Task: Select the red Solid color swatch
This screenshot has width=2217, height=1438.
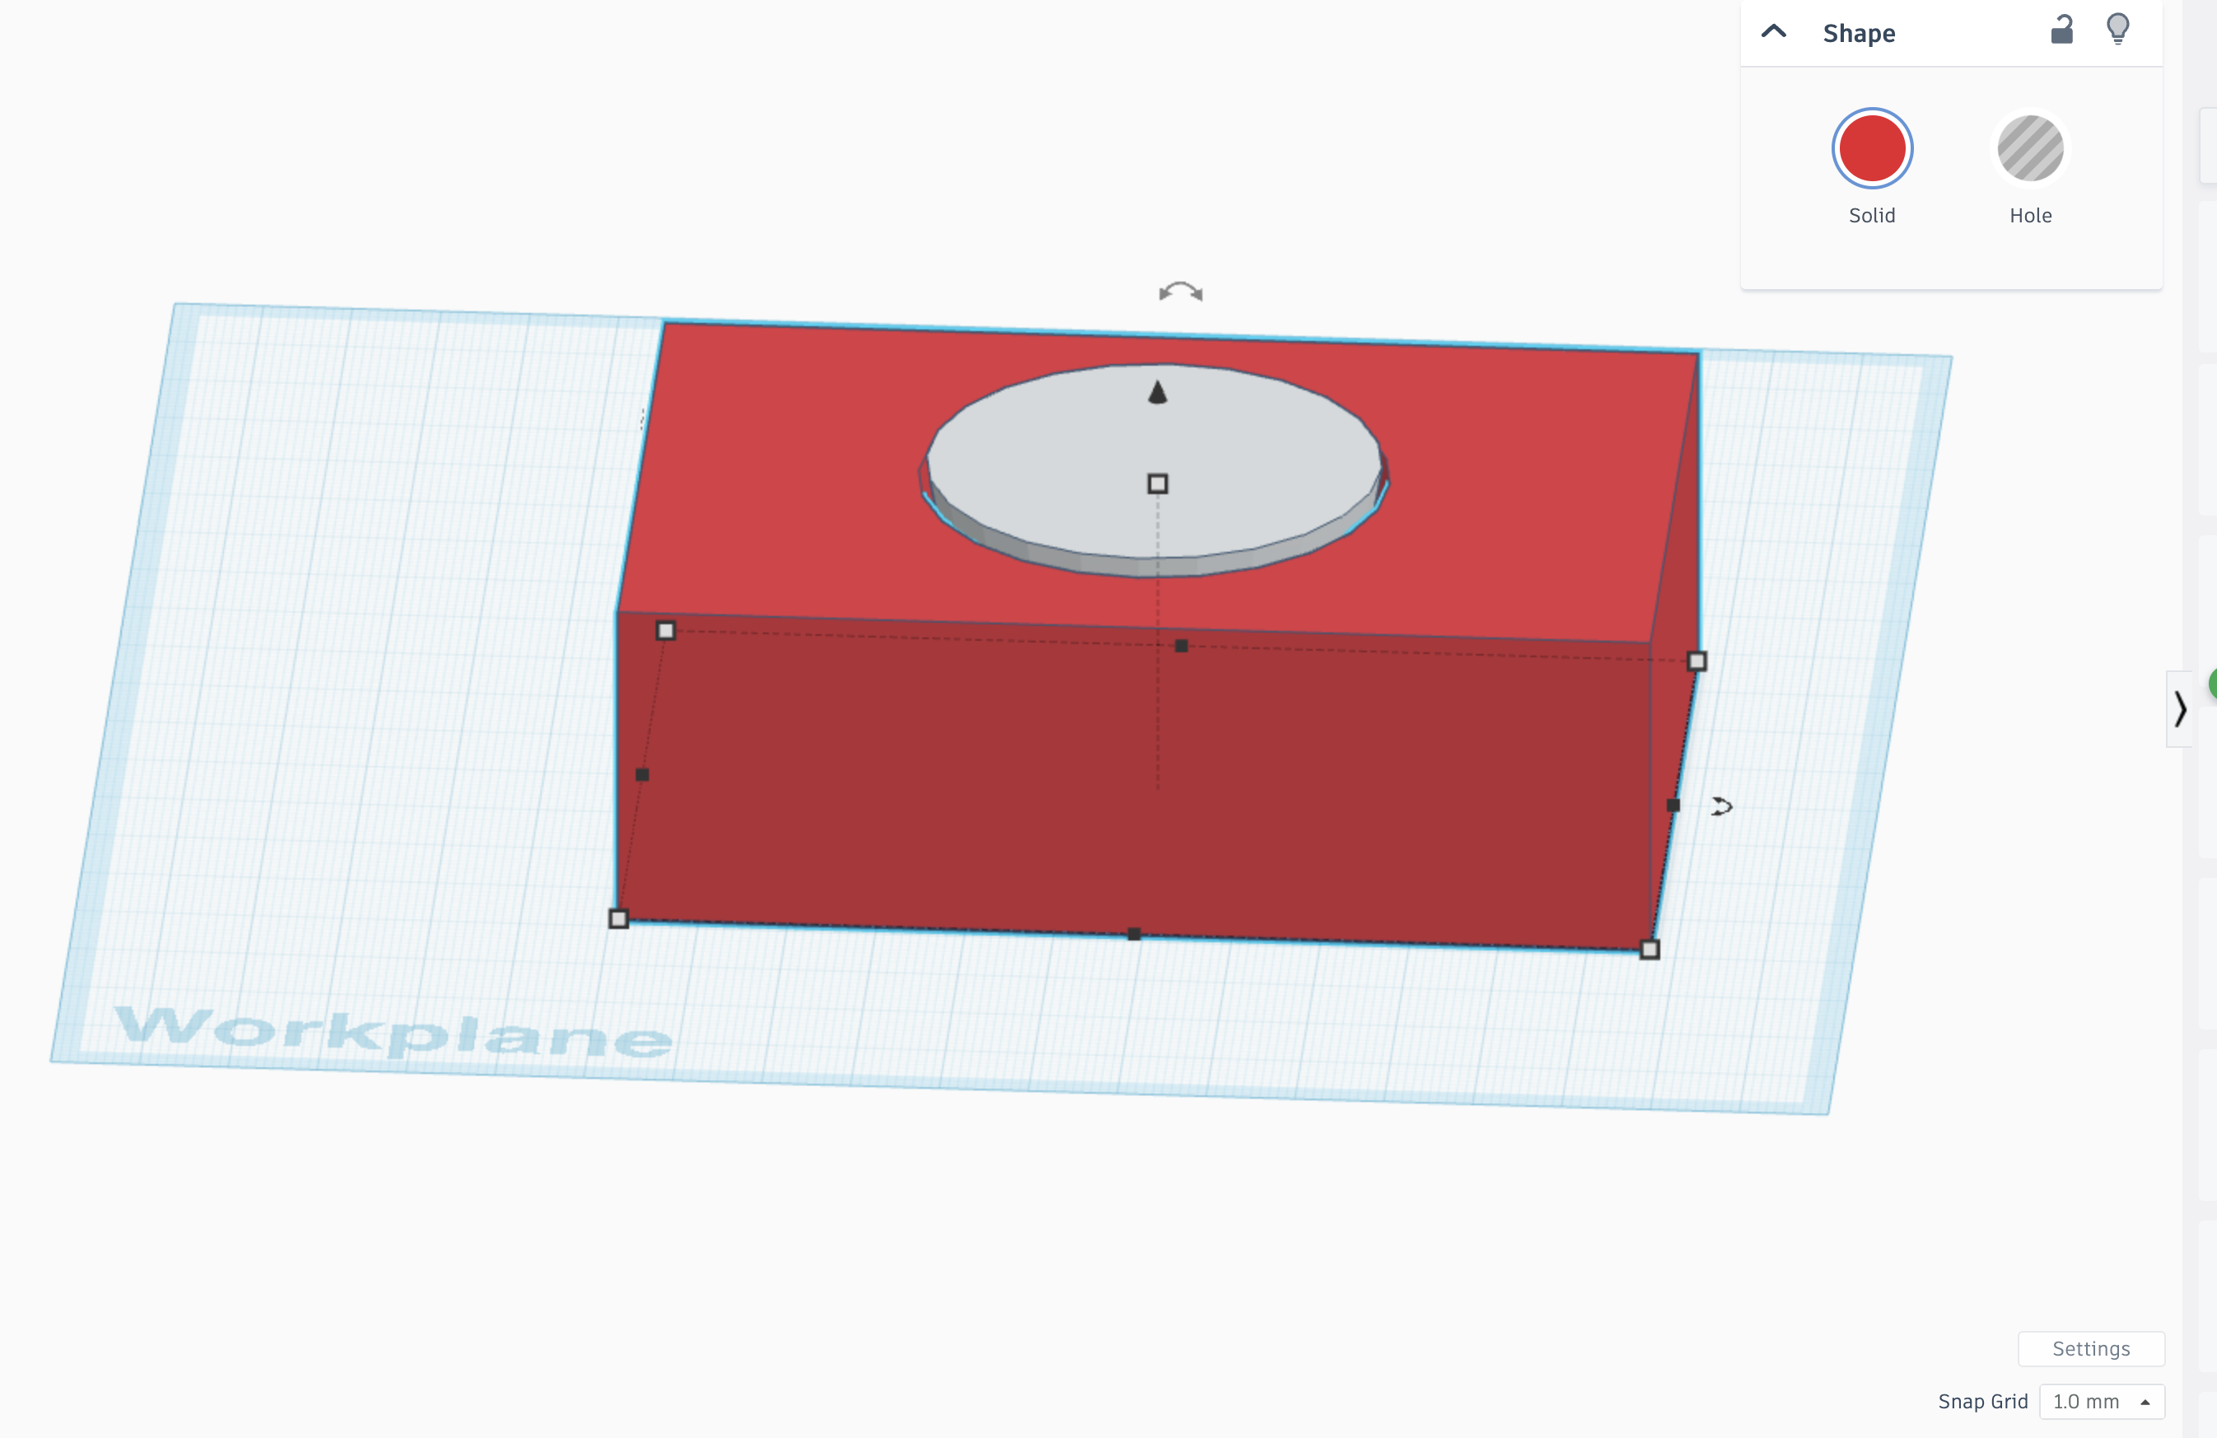Action: point(1871,148)
